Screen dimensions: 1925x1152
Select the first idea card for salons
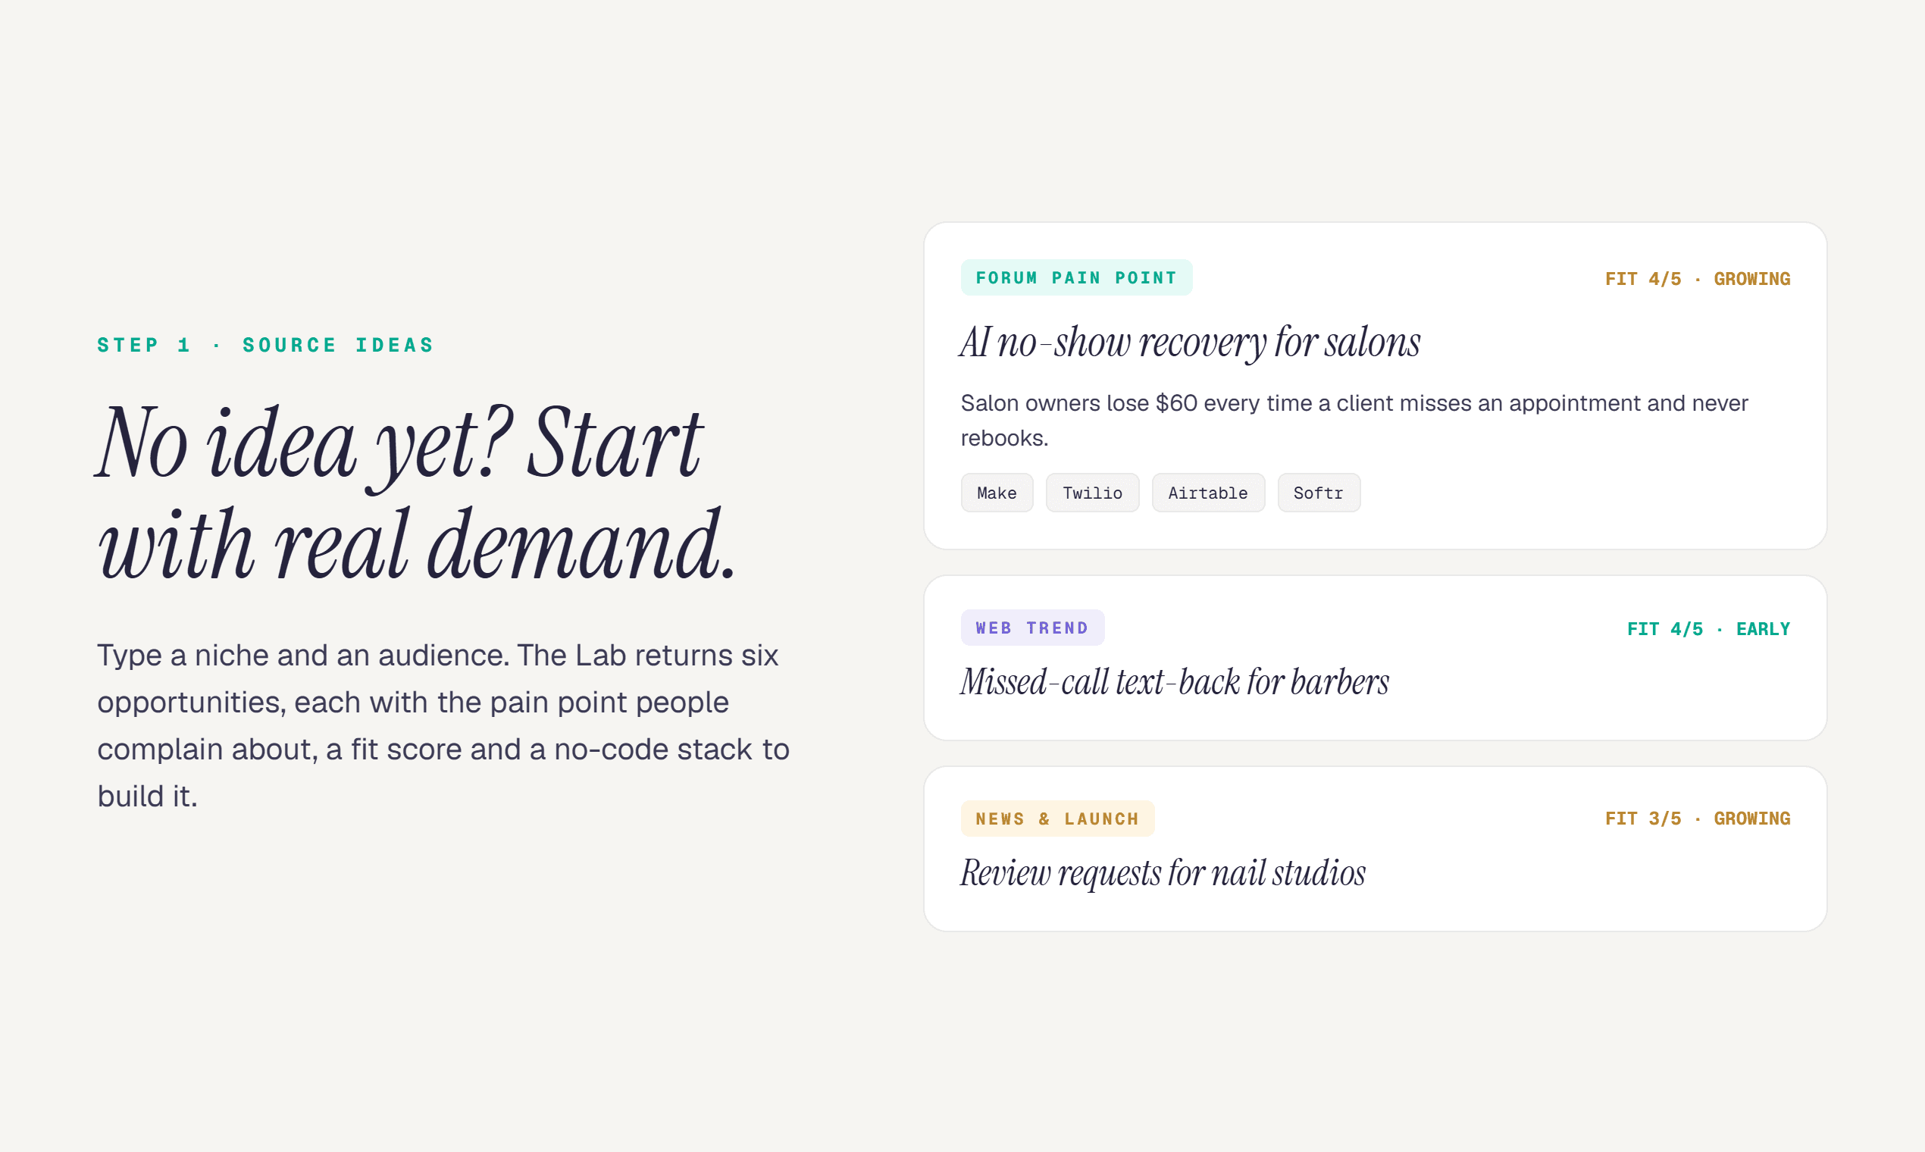(x=1375, y=386)
